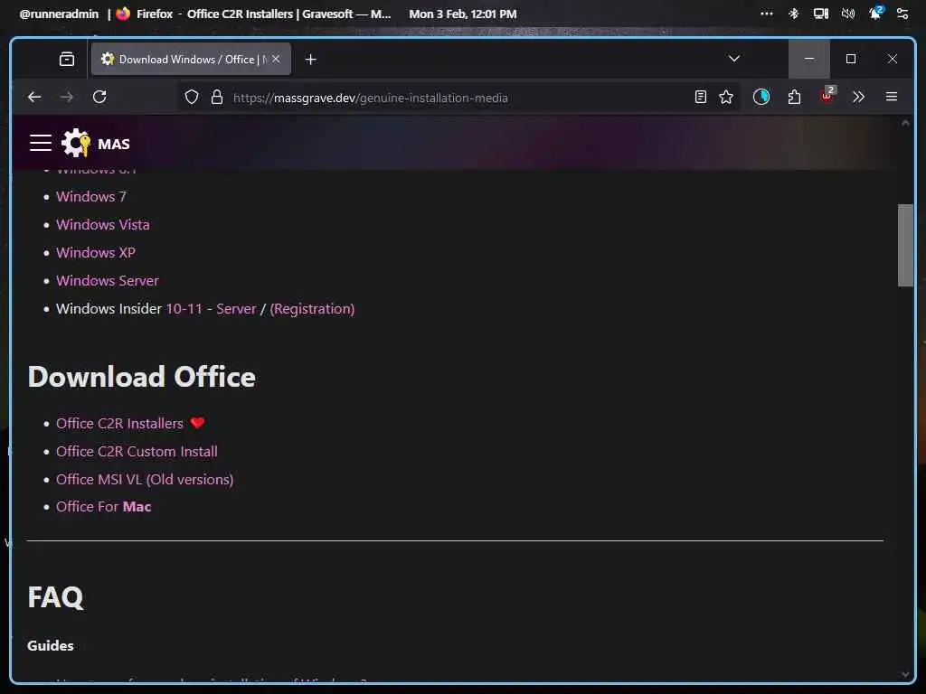The width and height of the screenshot is (926, 694).
Task: Click the scrollbar down arrow
Action: tap(905, 674)
